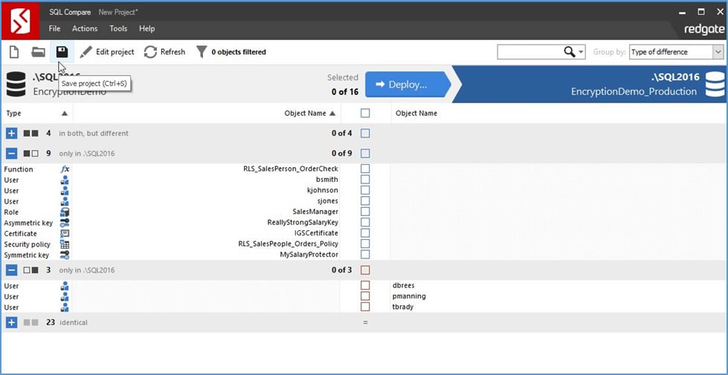
Task: Open the Tools menu
Action: (x=118, y=29)
